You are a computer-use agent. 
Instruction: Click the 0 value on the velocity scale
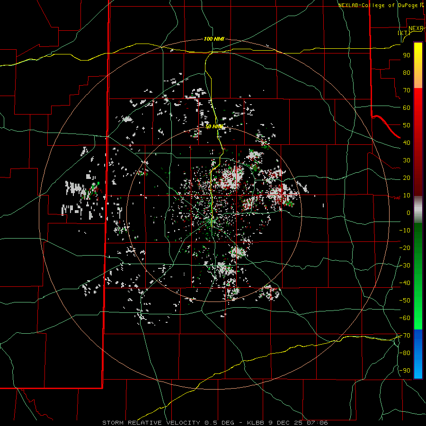point(408,213)
